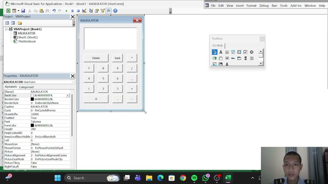Select the ScrollBar control in Toolbox

point(245,58)
